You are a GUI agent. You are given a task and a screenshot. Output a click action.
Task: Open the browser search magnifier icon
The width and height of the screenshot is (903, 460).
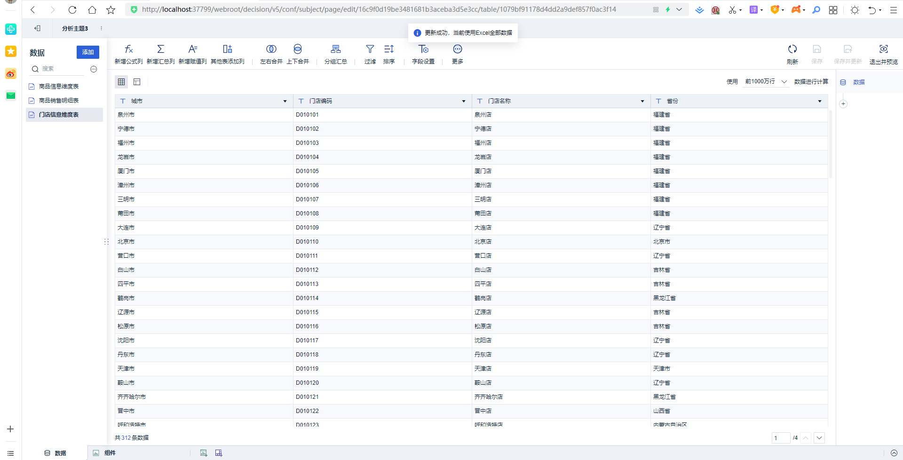point(816,10)
